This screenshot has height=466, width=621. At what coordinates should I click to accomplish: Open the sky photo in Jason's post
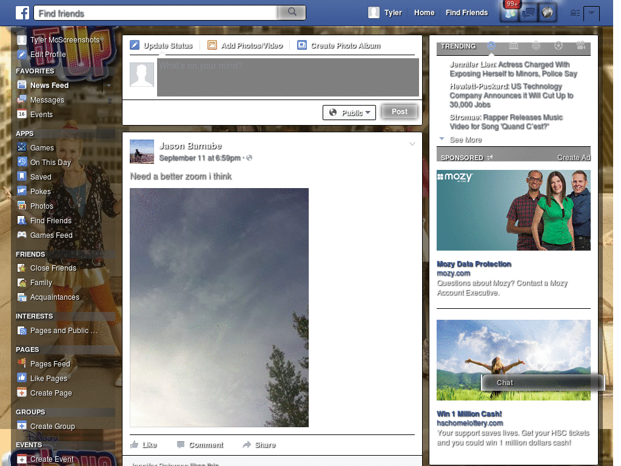[219, 308]
